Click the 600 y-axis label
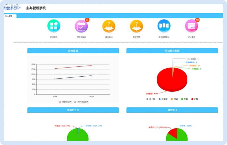This screenshot has width=227, height=145. point(34,85)
